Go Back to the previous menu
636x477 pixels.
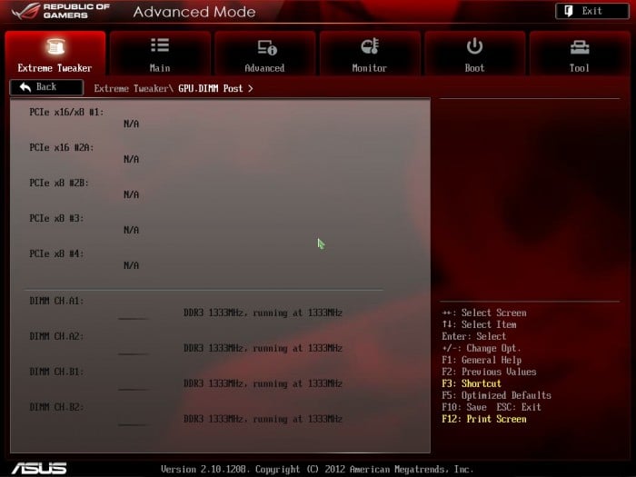pyautogui.click(x=45, y=87)
